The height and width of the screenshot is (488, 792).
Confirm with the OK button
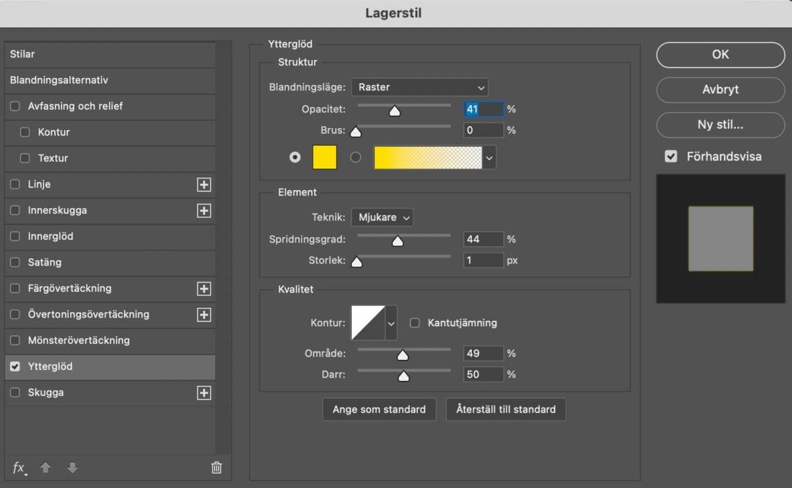pos(721,55)
